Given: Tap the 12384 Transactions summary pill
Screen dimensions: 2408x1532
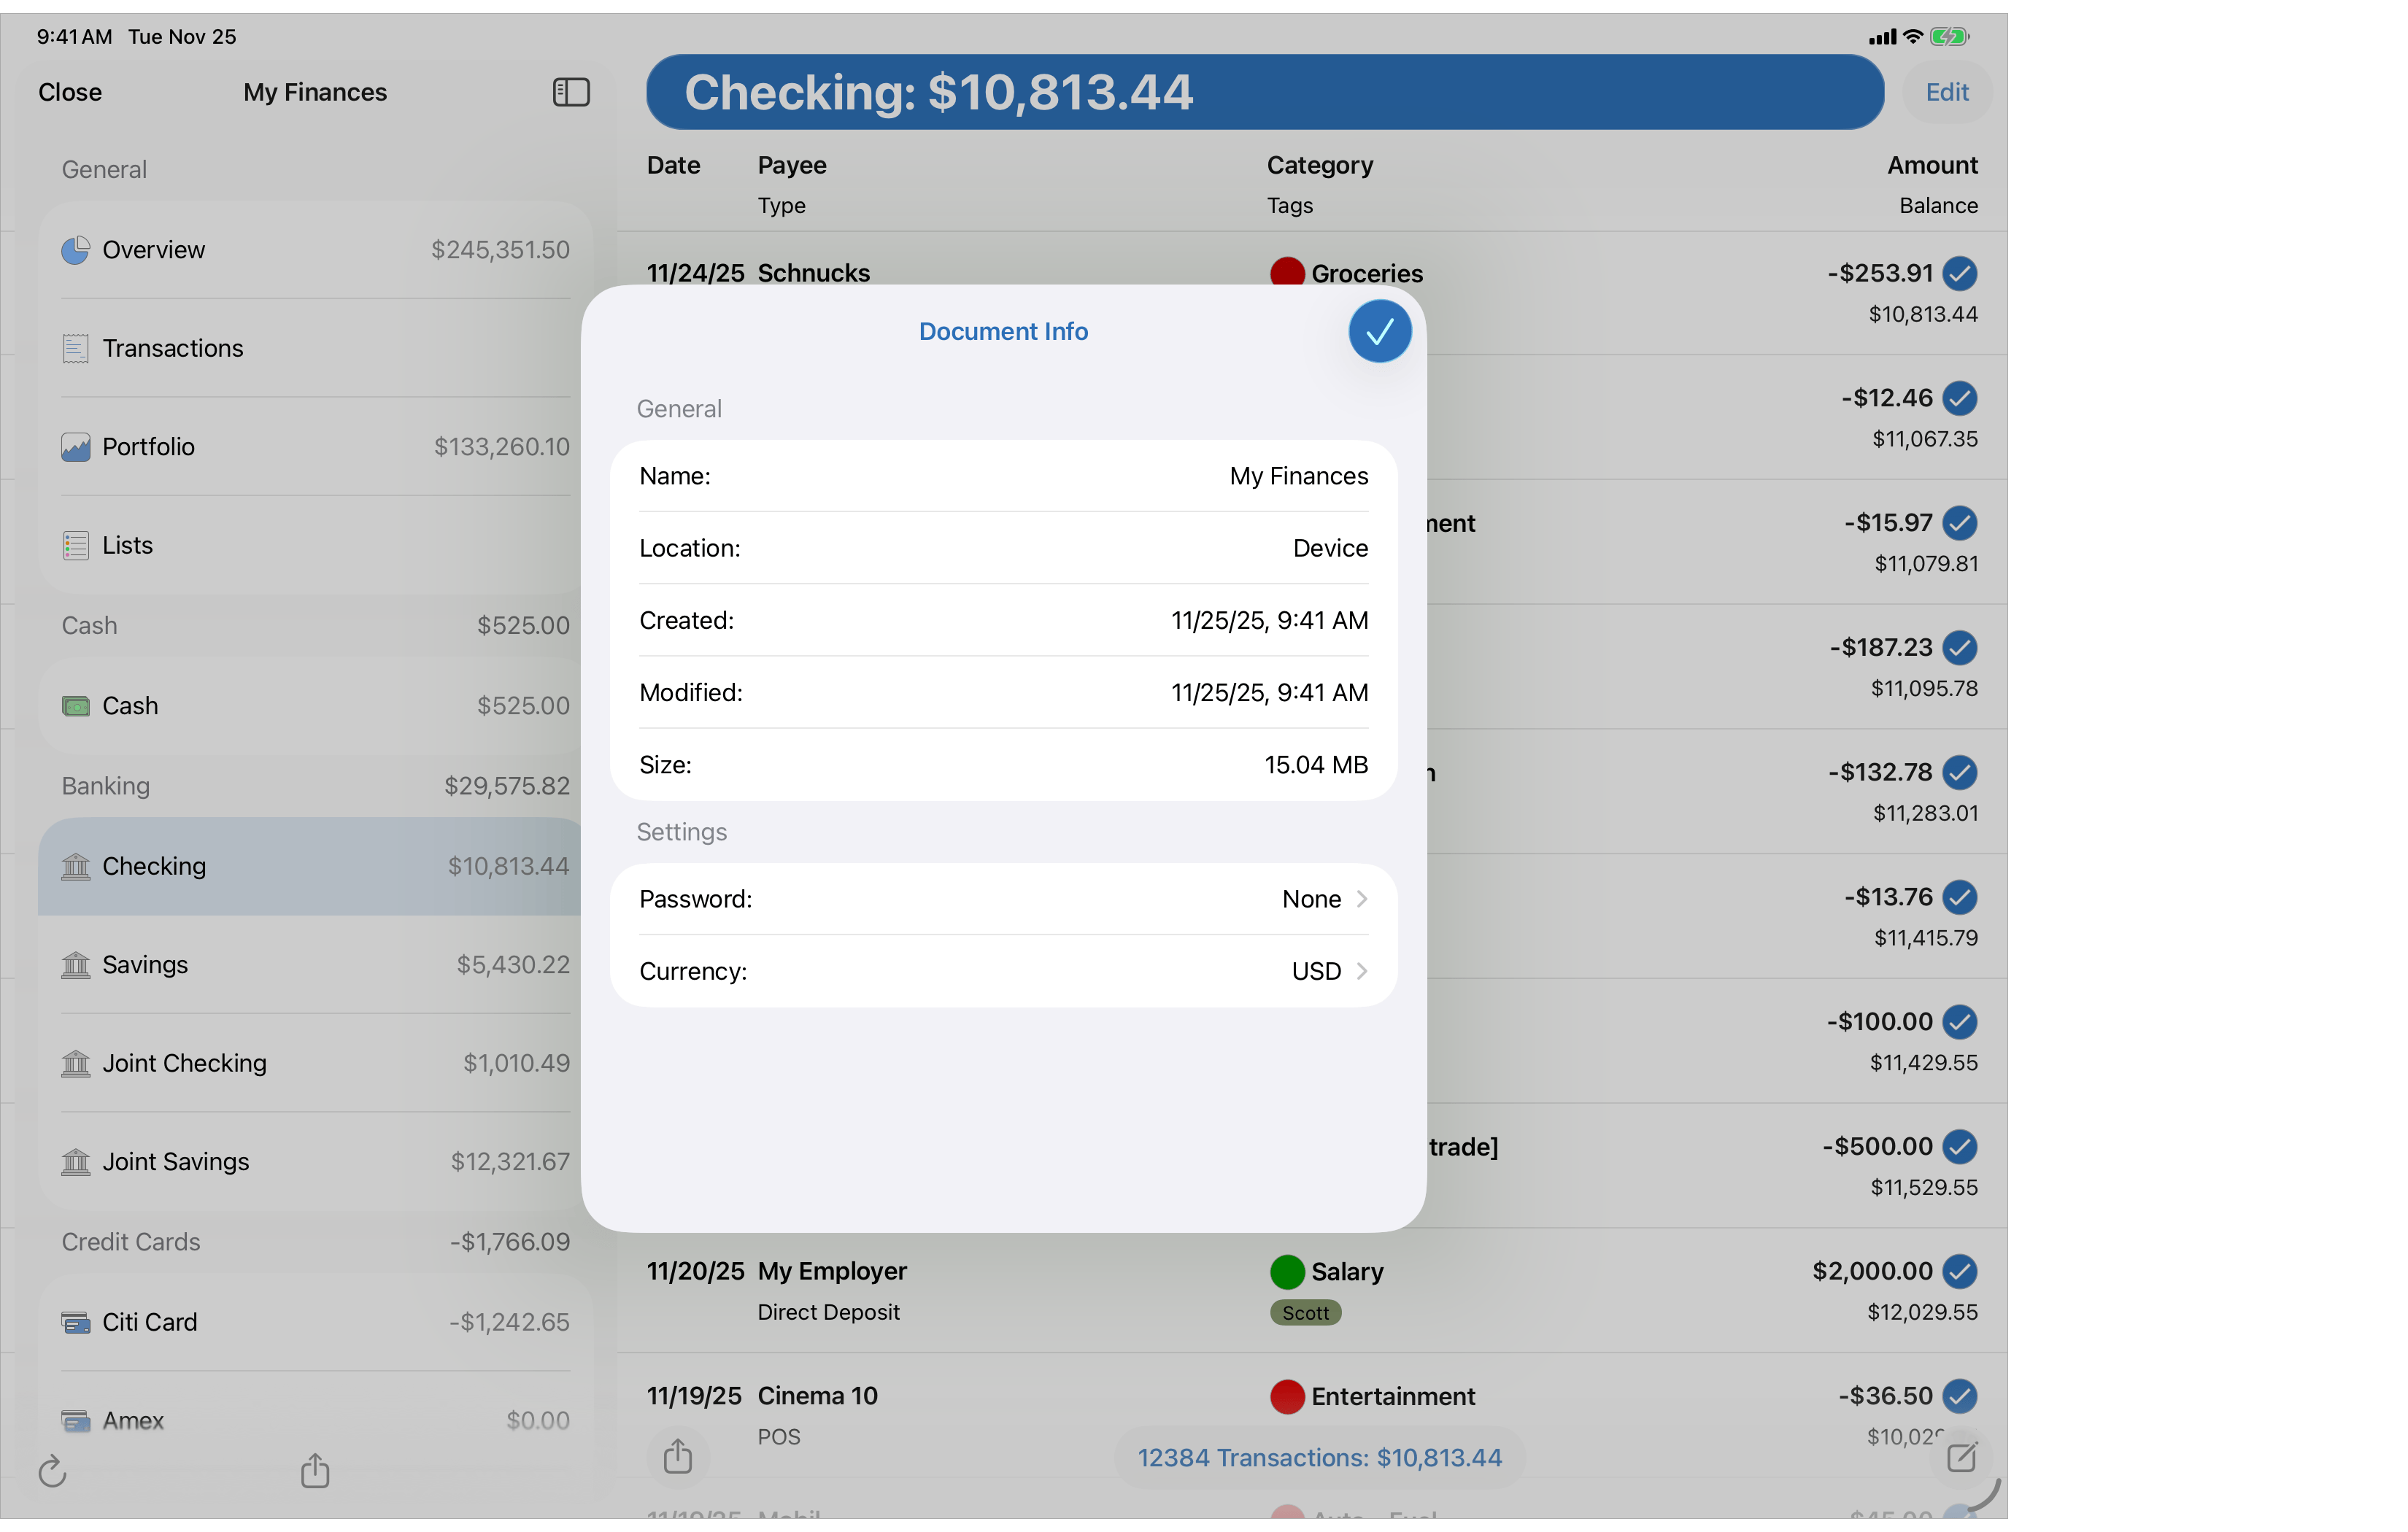Looking at the screenshot, I should click(1319, 1458).
